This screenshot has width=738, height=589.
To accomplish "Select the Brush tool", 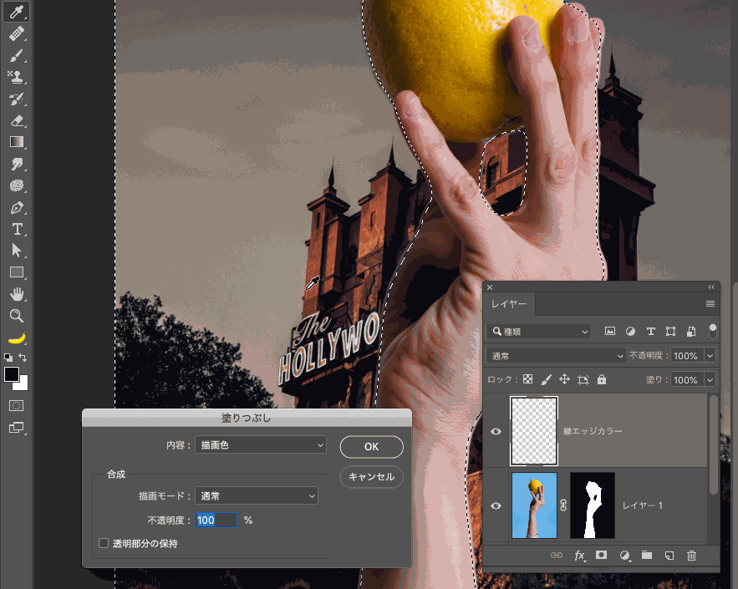I will pos(16,56).
